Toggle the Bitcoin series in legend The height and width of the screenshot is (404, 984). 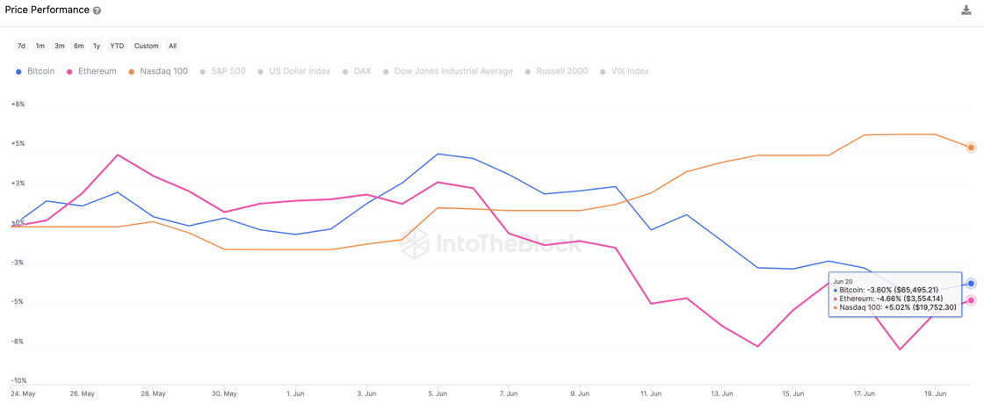(x=35, y=71)
